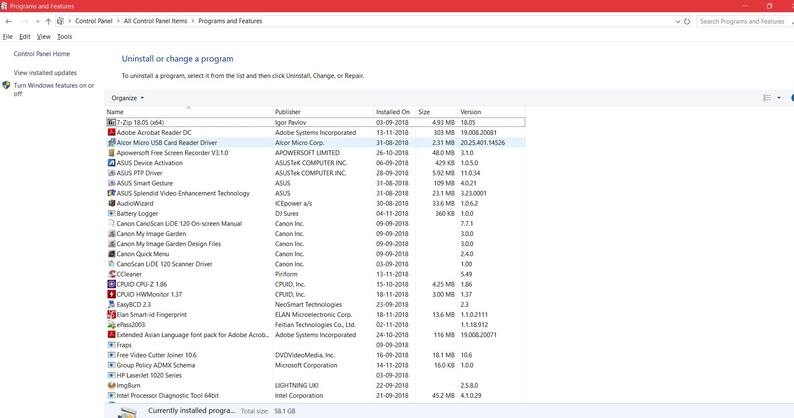Click the Battery Logger icon
The height and width of the screenshot is (418, 794).
[112, 213]
